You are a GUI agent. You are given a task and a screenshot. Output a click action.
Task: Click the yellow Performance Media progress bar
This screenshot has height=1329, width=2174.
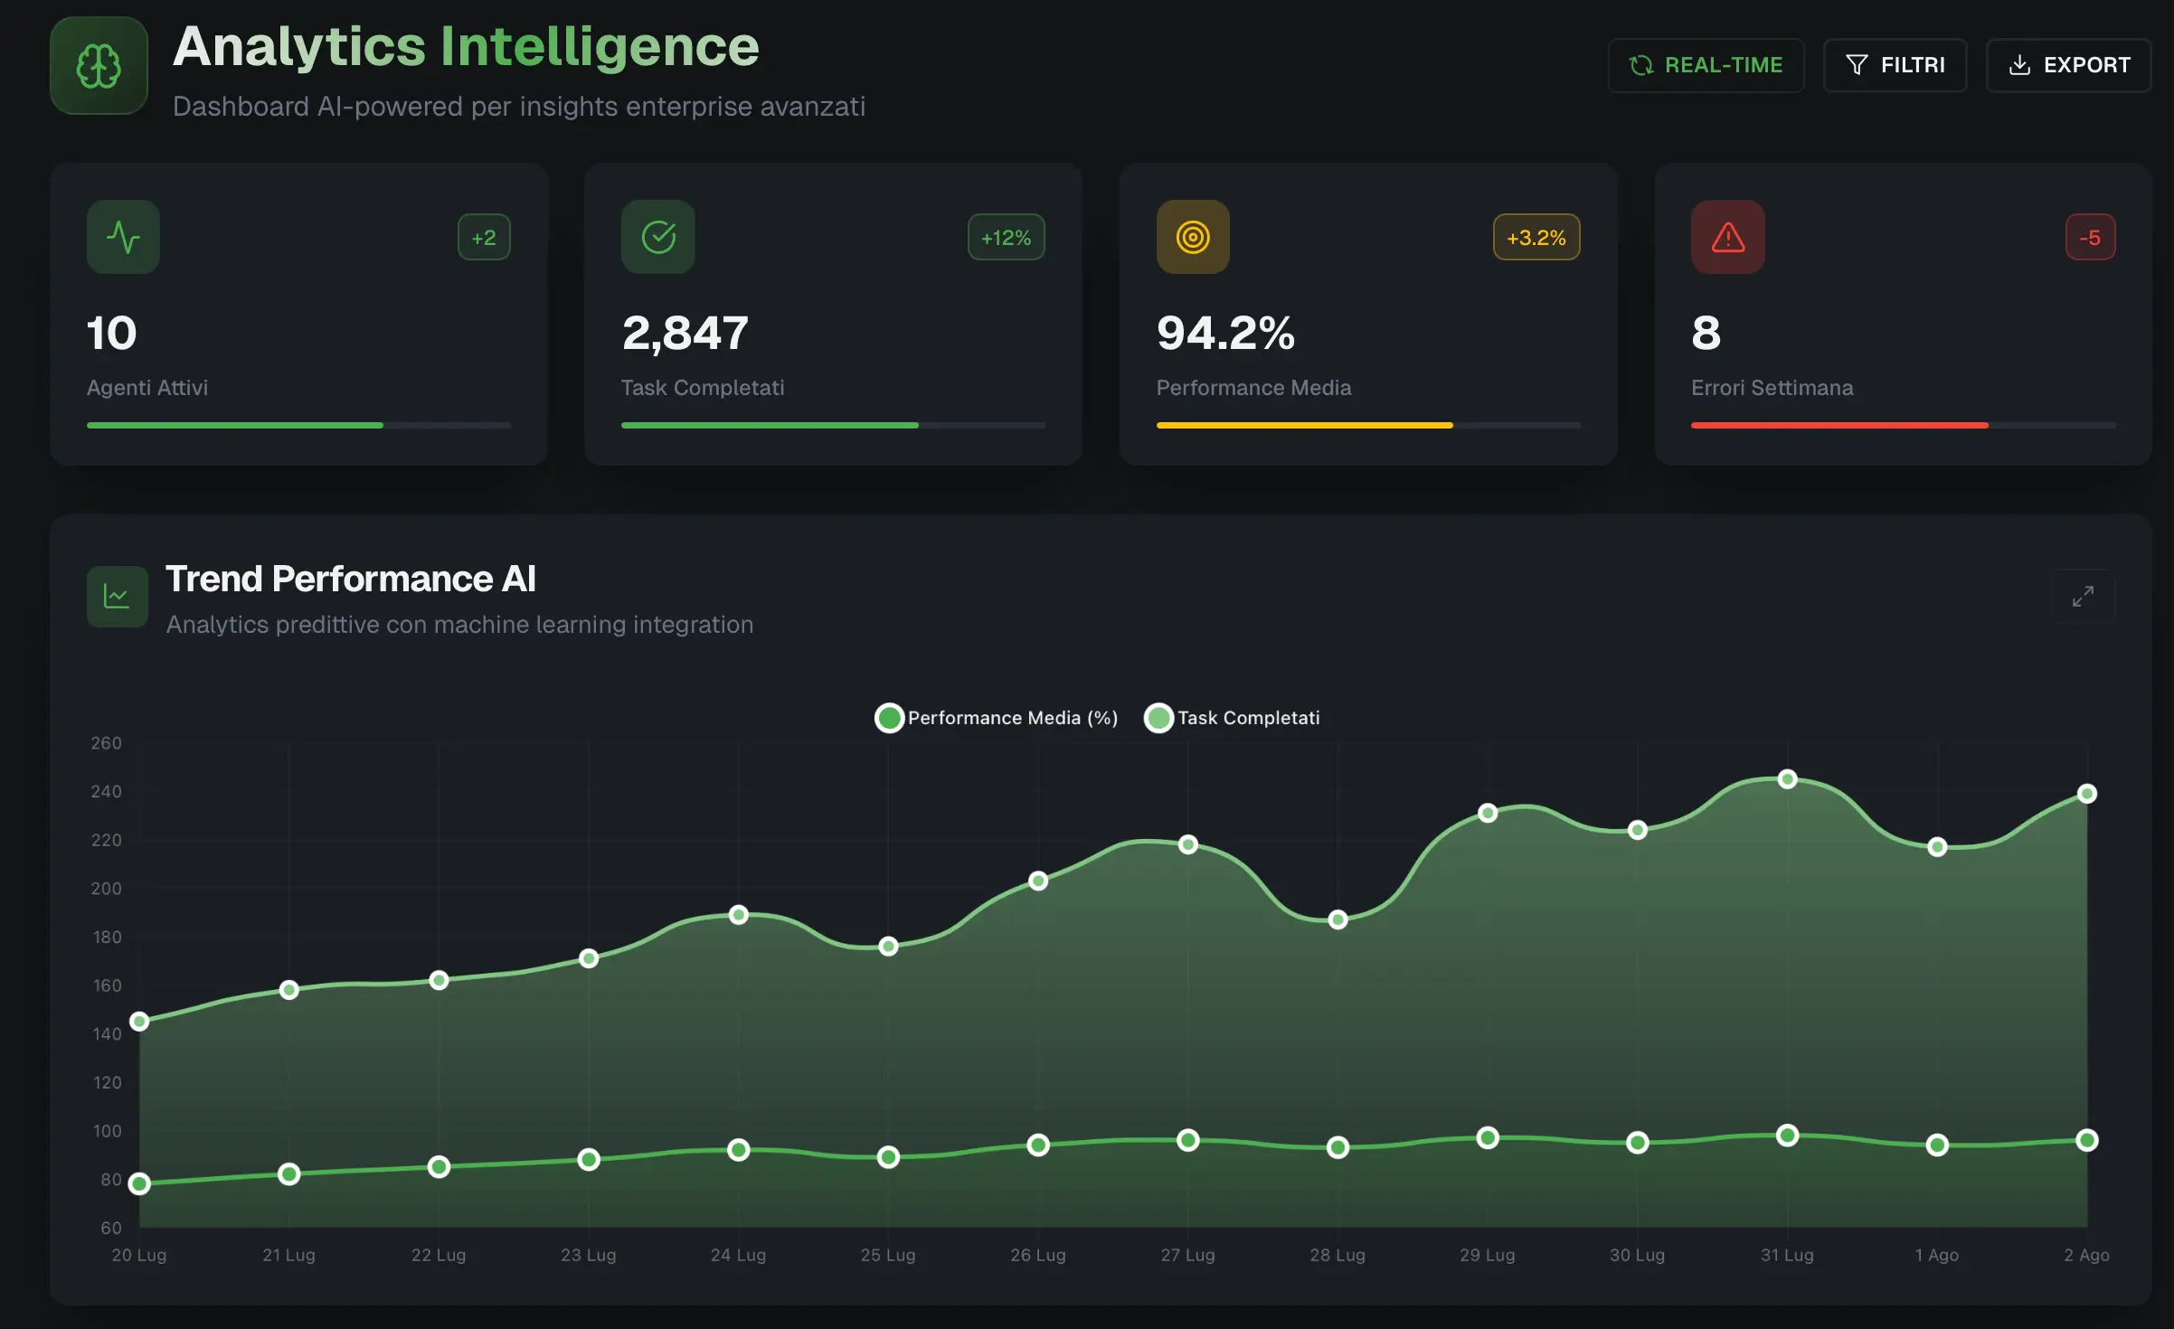point(1305,424)
